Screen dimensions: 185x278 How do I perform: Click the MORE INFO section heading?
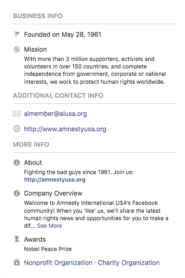coord(31,144)
